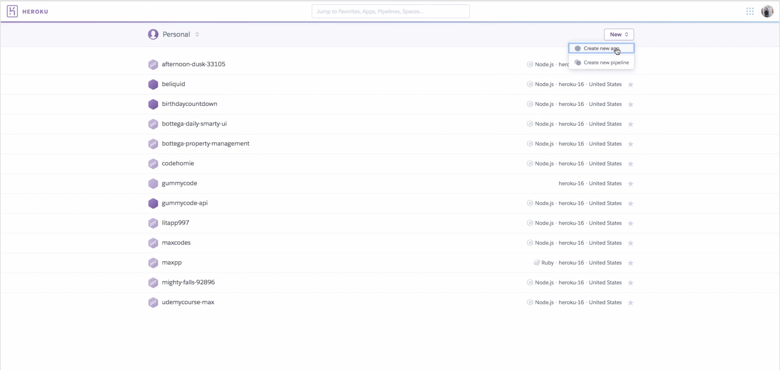Star the litapp997 app
Image resolution: width=780 pixels, height=370 pixels.
click(631, 224)
